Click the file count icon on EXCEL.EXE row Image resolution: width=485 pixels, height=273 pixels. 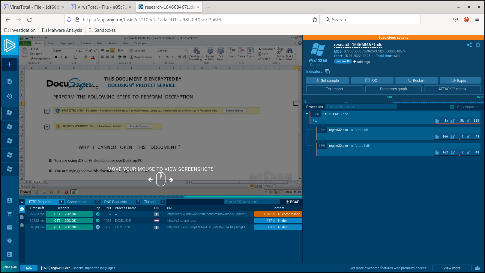pyautogui.click(x=437, y=121)
